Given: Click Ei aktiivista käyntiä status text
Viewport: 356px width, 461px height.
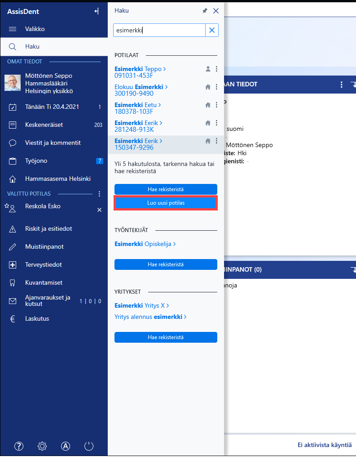Looking at the screenshot, I should pyautogui.click(x=325, y=445).
